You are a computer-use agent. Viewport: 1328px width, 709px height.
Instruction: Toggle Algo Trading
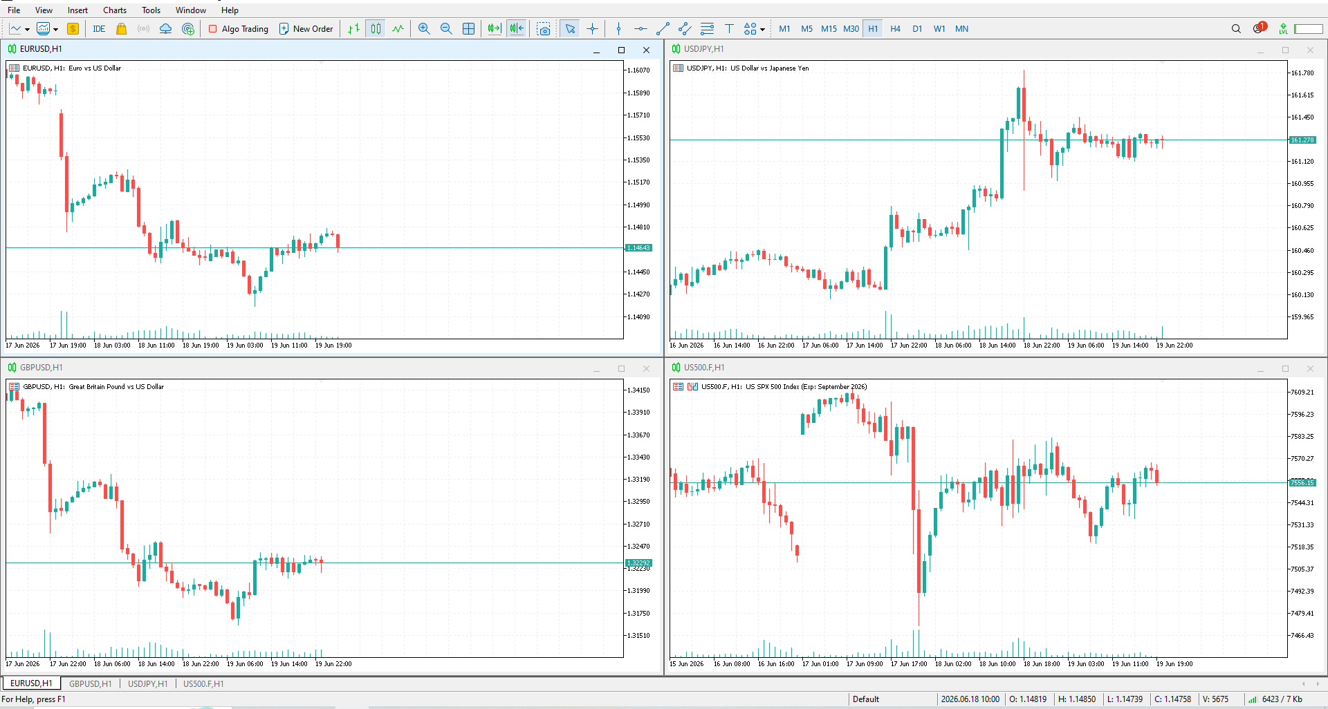point(239,28)
